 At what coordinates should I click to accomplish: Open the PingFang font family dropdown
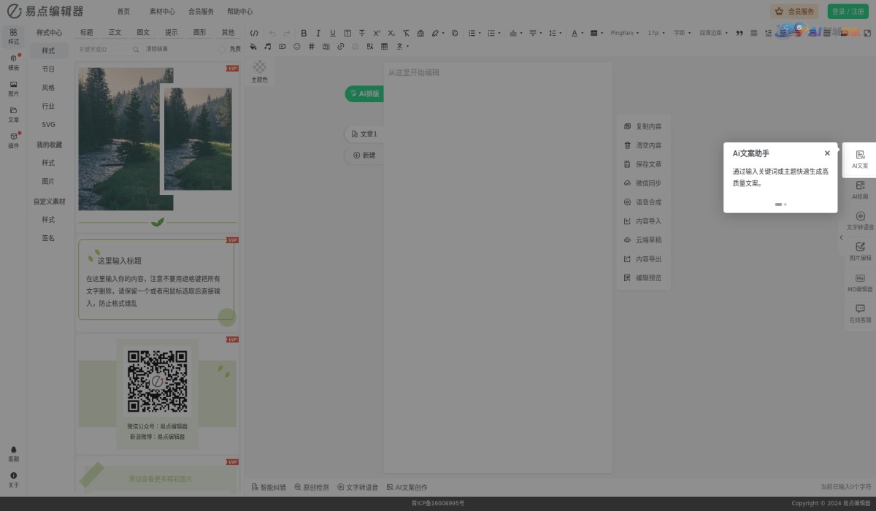coord(624,33)
